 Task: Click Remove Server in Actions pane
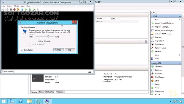(161, 48)
